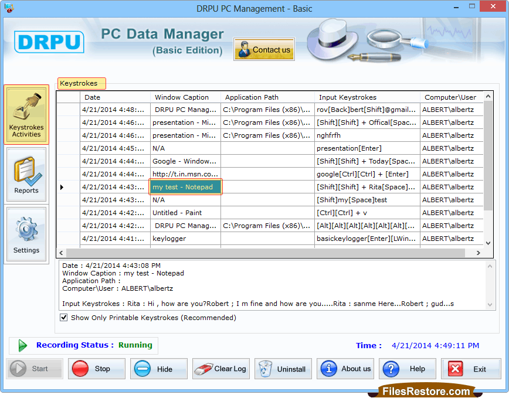
Task: Sort by Window Caption column header
Action: tap(186, 97)
